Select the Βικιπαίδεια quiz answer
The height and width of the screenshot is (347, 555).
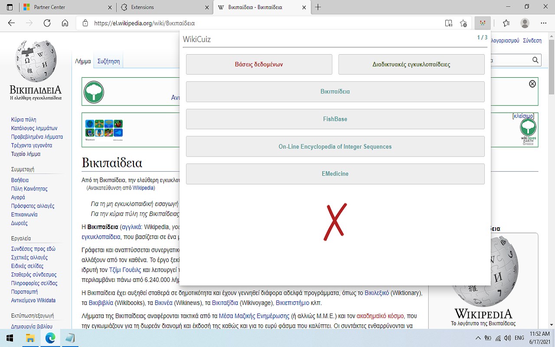pos(335,92)
